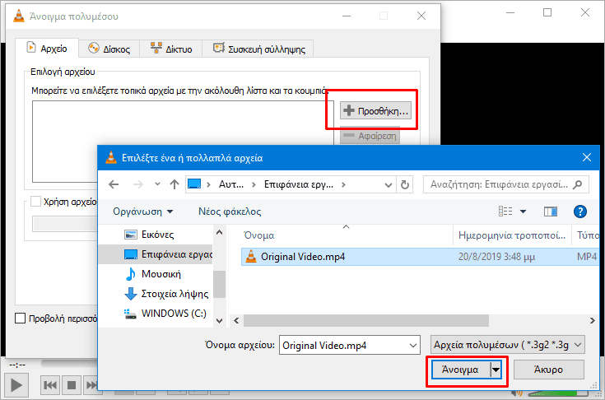This screenshot has width=605, height=400.
Task: Select WINDOWS (C:) drive
Action: (x=156, y=314)
